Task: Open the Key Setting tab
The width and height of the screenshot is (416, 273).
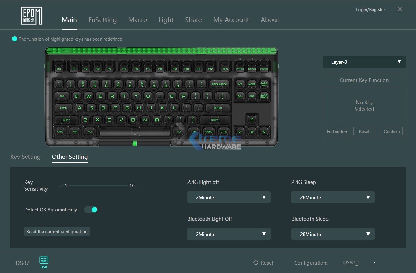Action: (25, 157)
